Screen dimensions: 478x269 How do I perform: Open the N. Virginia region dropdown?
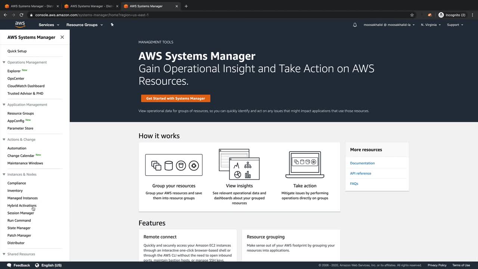431,25
